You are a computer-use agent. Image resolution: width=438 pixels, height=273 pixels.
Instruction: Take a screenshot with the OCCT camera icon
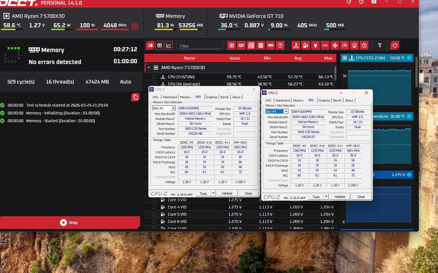(374, 2)
